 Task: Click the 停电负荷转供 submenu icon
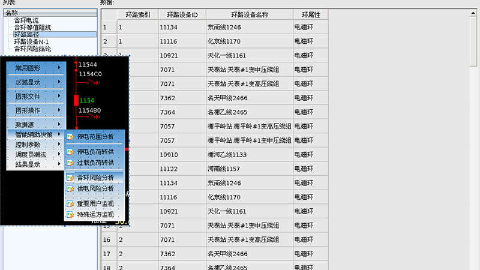(x=70, y=152)
